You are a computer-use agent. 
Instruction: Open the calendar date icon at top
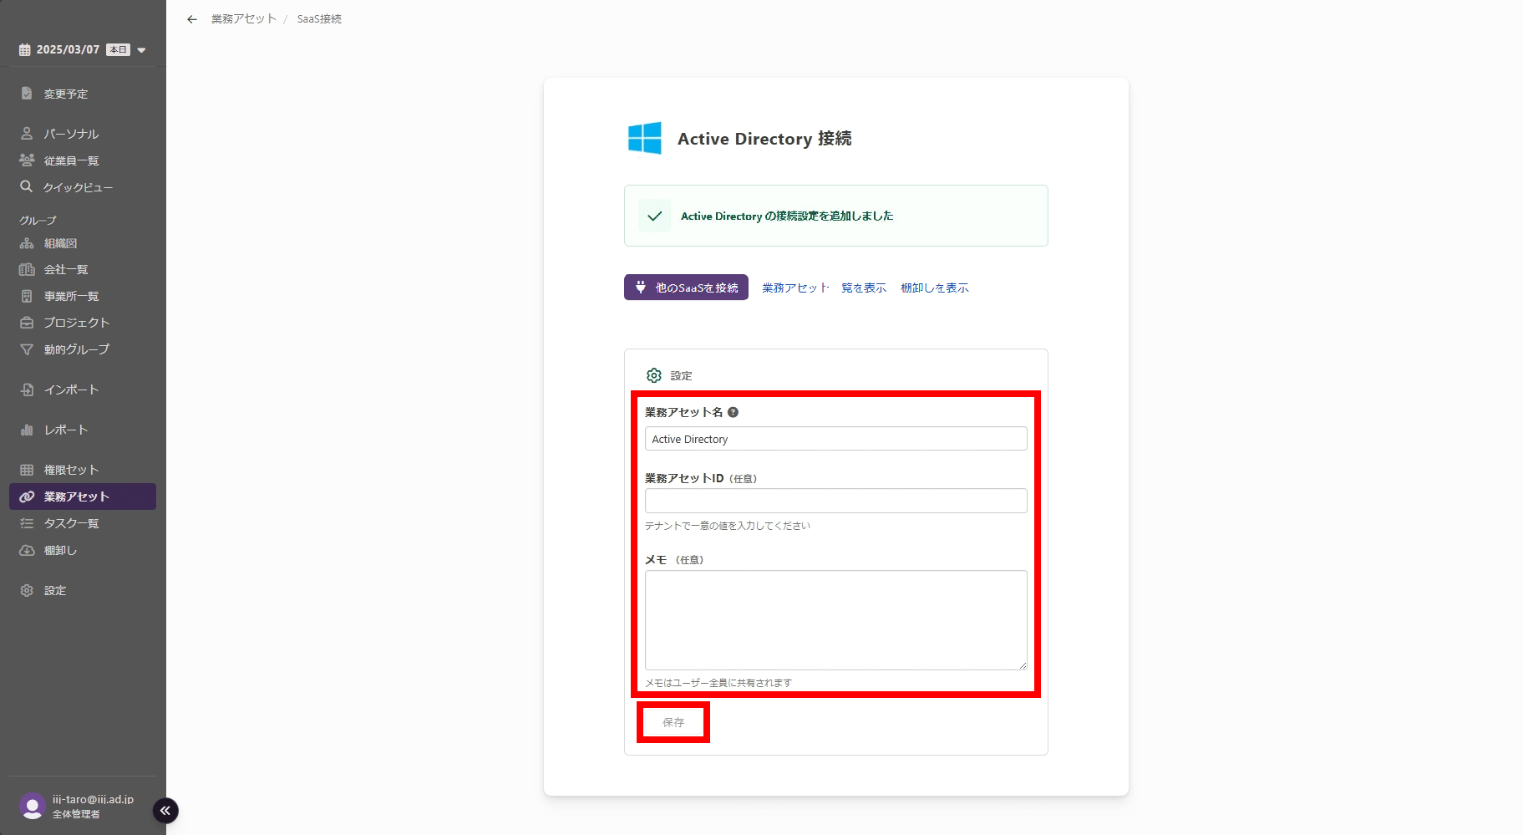25,50
